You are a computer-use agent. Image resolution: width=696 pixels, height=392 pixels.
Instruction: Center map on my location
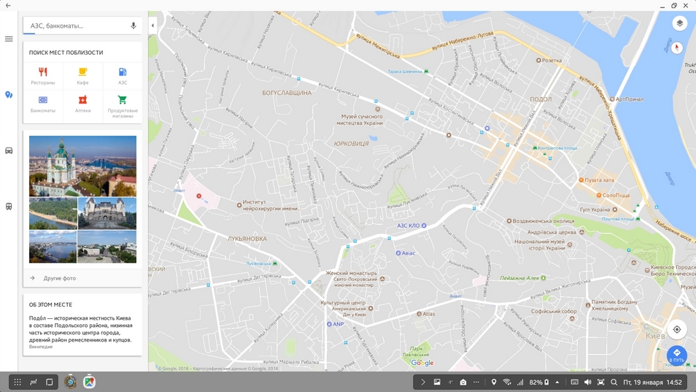pyautogui.click(x=676, y=329)
